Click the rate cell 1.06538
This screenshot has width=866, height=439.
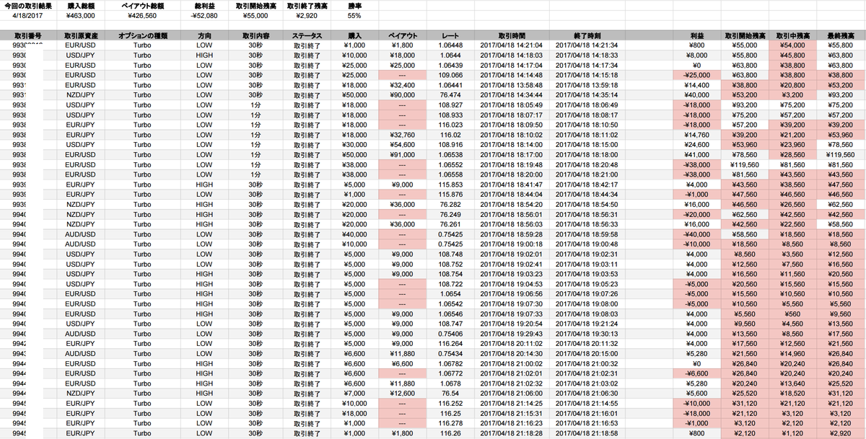click(x=450, y=154)
